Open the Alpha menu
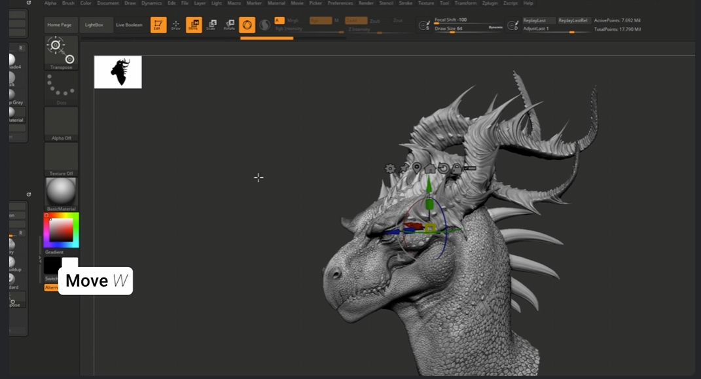Viewport: 701px width, 379px height. pos(50,3)
